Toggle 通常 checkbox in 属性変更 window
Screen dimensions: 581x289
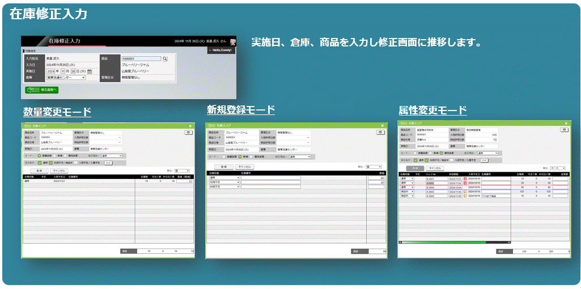tap(415, 160)
